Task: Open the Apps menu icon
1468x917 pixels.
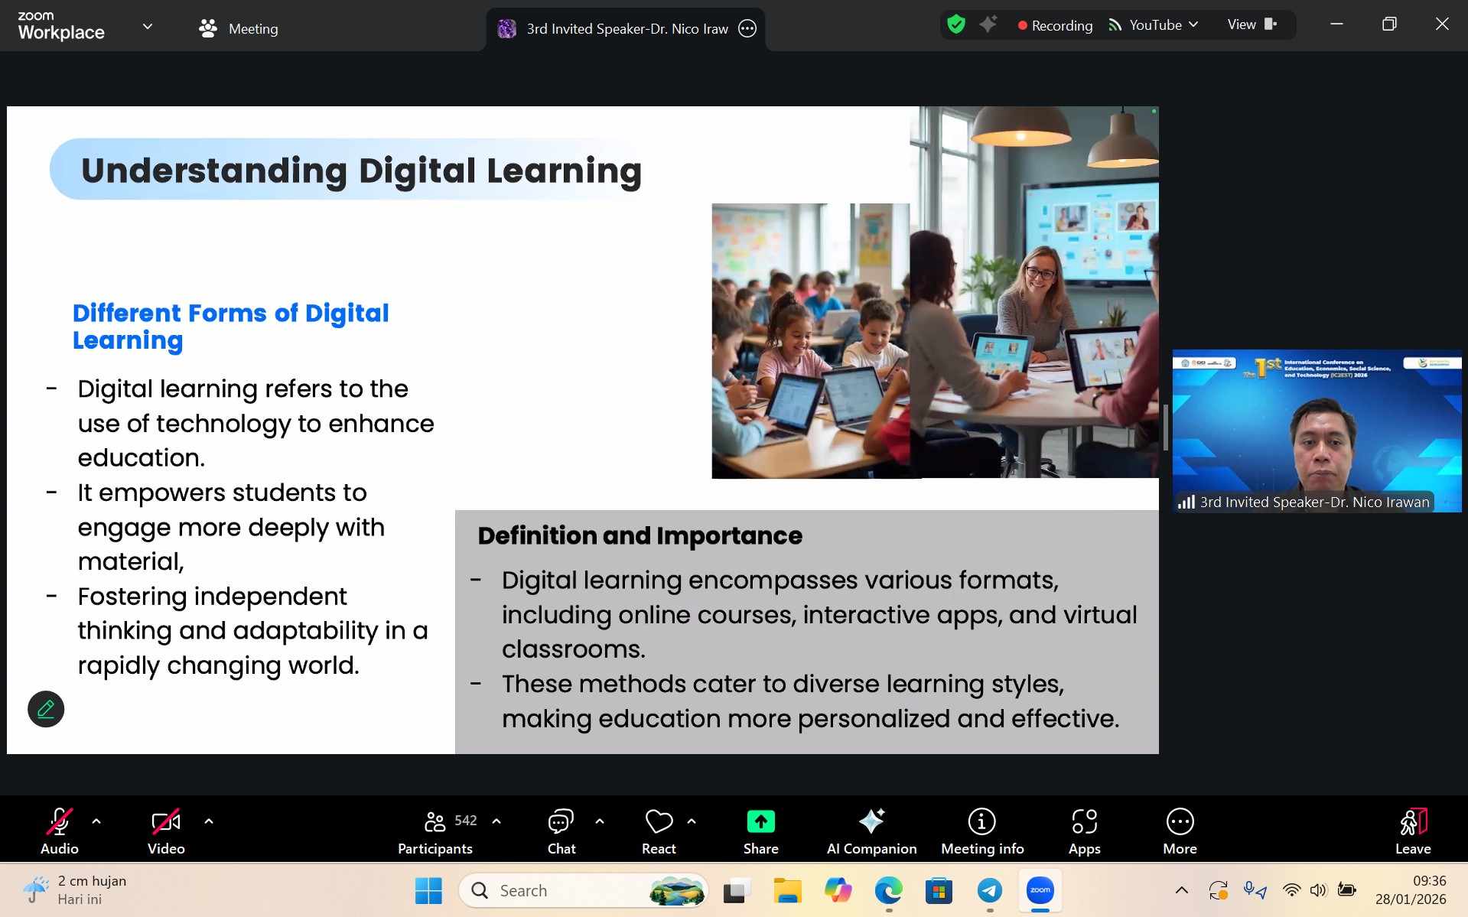Action: (x=1084, y=831)
